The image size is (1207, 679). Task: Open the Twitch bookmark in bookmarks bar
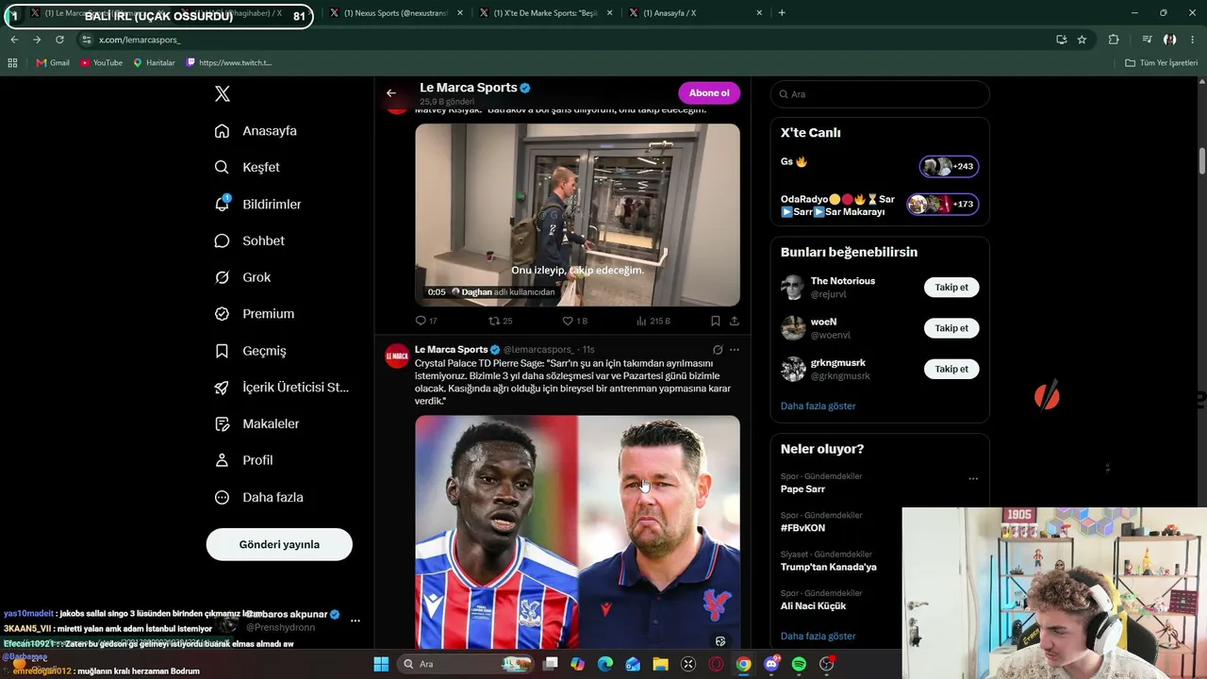(x=228, y=63)
